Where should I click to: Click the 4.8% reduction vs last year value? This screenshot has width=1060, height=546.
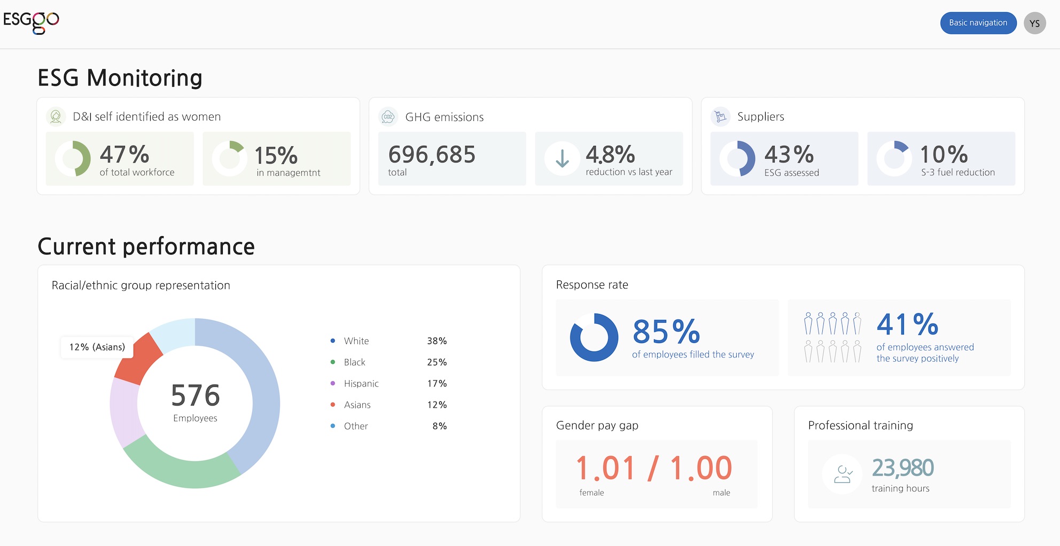[610, 155]
